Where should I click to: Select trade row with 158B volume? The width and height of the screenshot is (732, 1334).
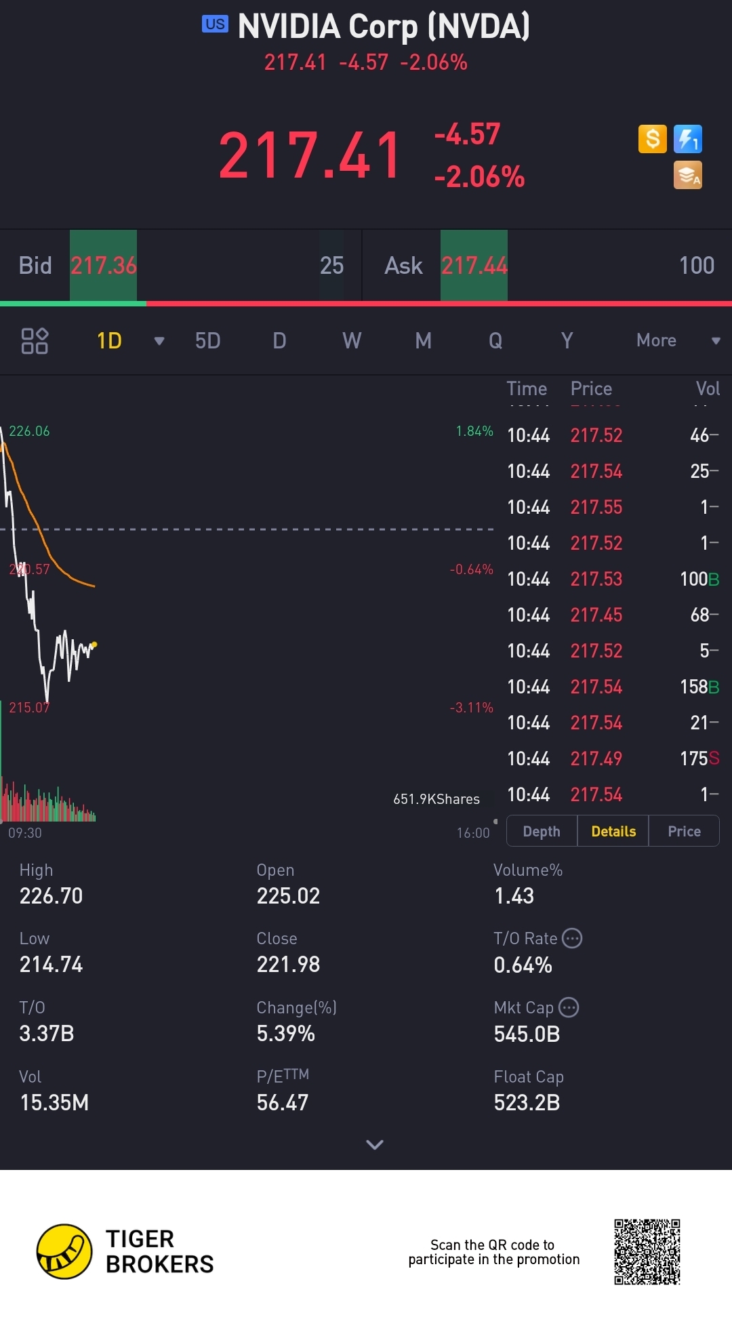tap(613, 687)
